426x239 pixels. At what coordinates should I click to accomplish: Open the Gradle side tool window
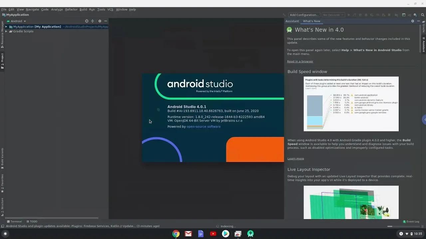[424, 27]
